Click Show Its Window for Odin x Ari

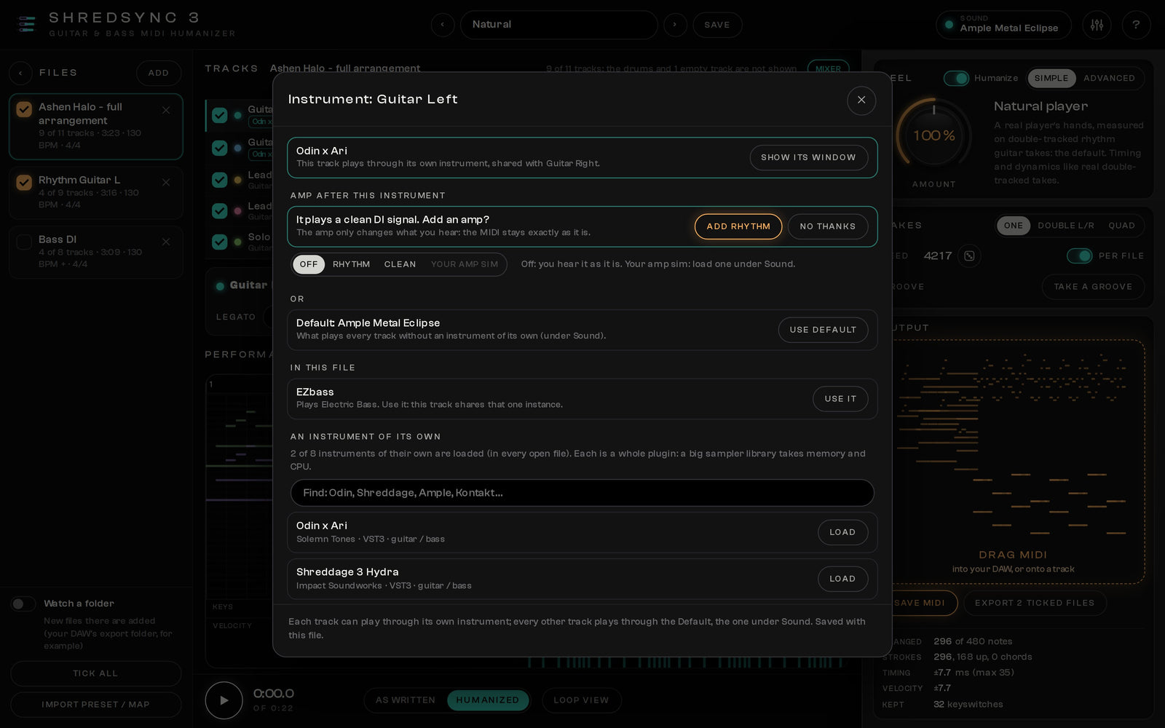point(808,157)
